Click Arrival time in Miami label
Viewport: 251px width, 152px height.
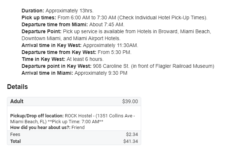point(47,73)
